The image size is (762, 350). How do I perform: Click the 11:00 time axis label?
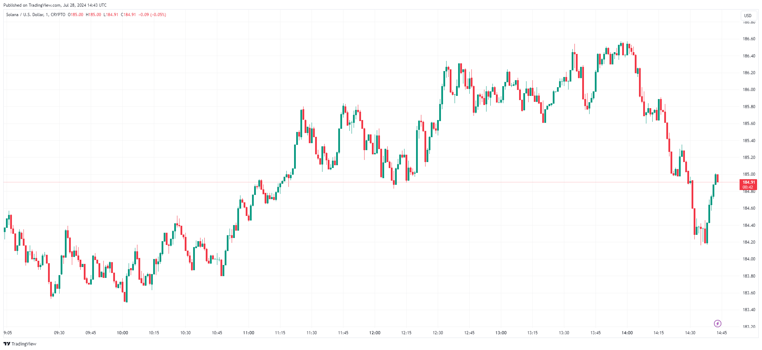coord(249,333)
